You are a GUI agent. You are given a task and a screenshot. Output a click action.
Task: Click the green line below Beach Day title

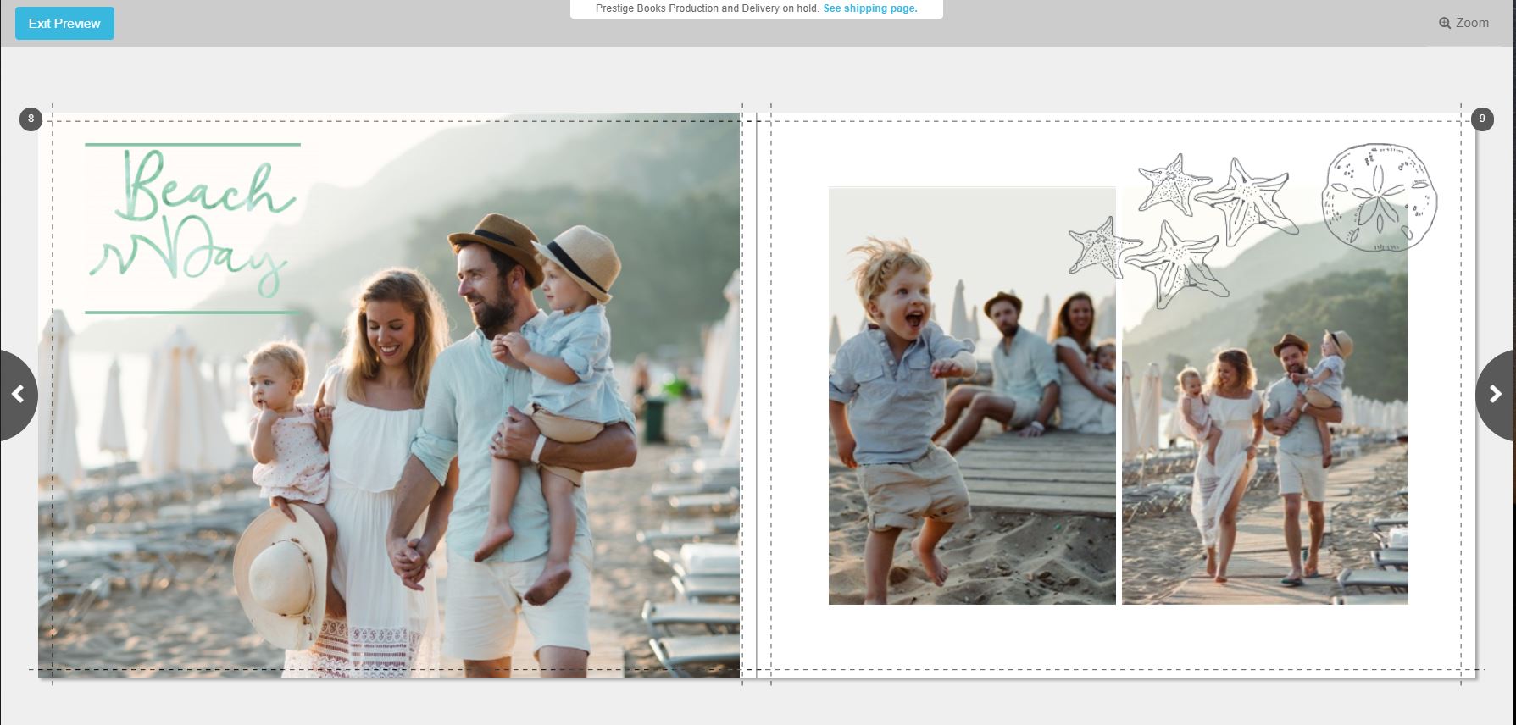pos(193,313)
